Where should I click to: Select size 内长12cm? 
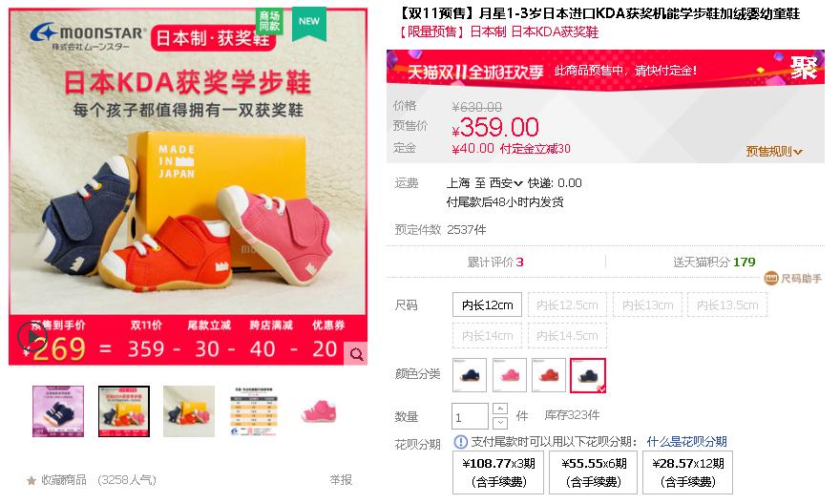click(x=487, y=304)
